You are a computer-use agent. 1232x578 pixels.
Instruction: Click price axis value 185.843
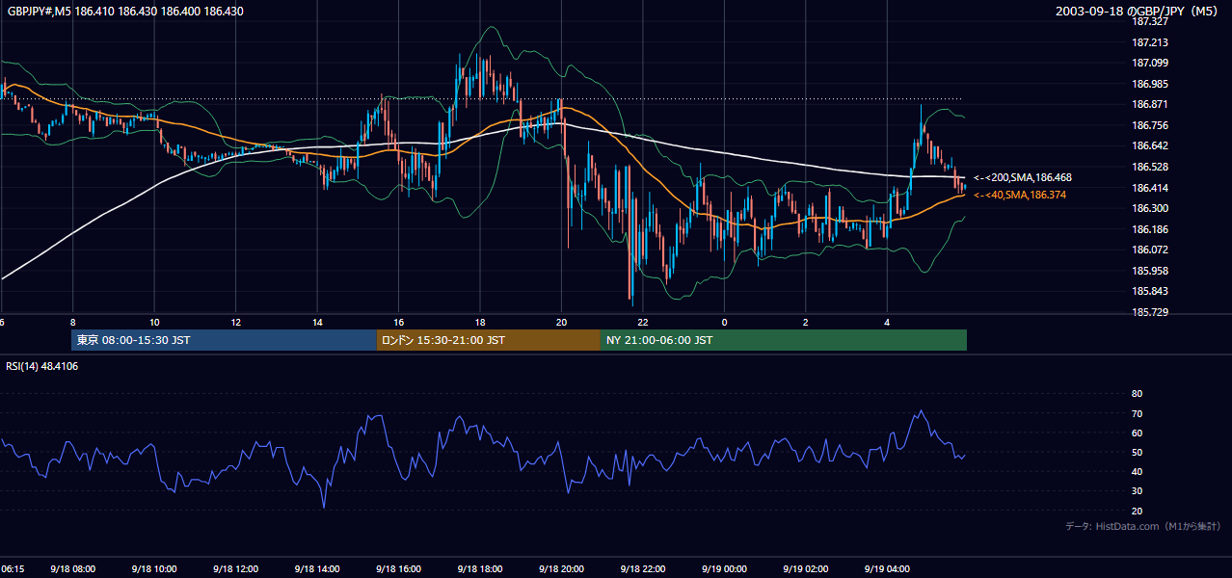point(1149,291)
